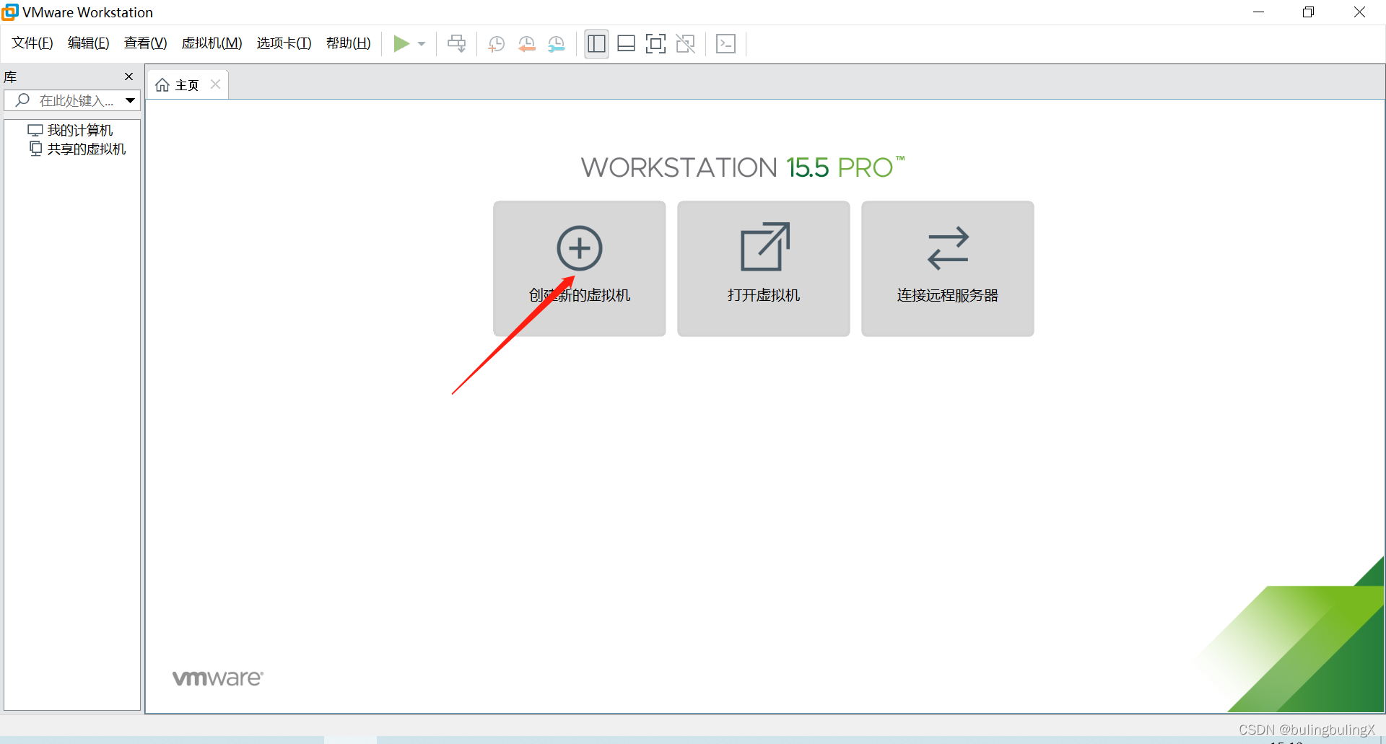The height and width of the screenshot is (744, 1386).
Task: Open the 编辑(E) menu
Action: click(88, 43)
